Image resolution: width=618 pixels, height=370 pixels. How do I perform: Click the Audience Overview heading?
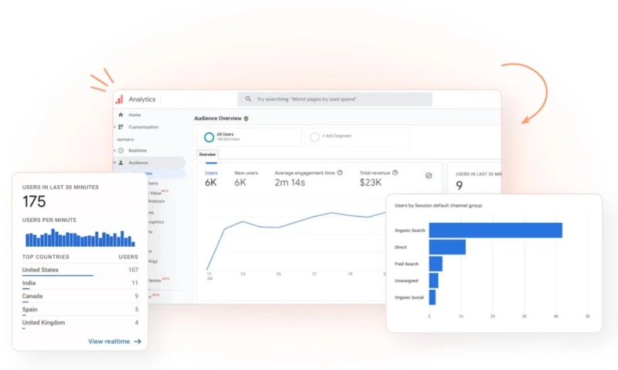218,119
